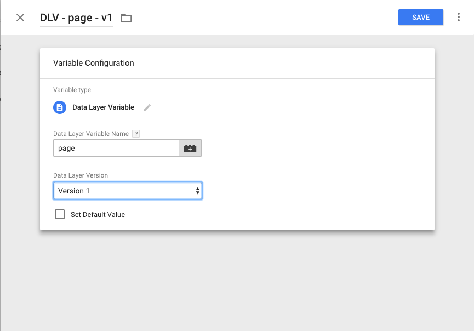Image resolution: width=474 pixels, height=331 pixels.
Task: Rename the variable title DLV - page - v1
Action: pos(76,18)
